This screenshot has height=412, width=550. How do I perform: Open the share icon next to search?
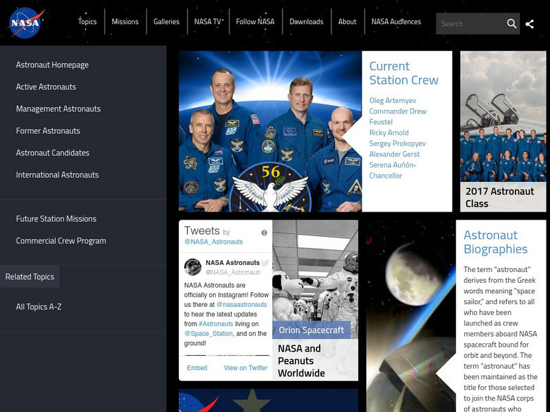530,23
